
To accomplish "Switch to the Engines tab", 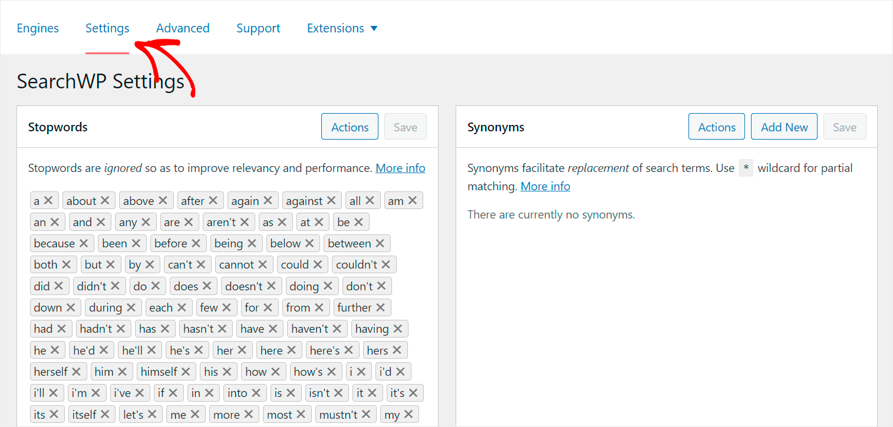I will 38,28.
